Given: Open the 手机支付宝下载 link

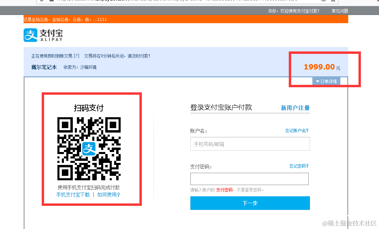Looking at the screenshot, I should point(73,195).
